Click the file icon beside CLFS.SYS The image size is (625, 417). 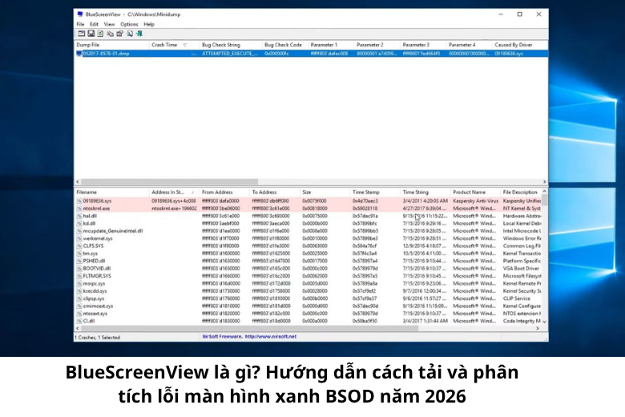pos(79,246)
